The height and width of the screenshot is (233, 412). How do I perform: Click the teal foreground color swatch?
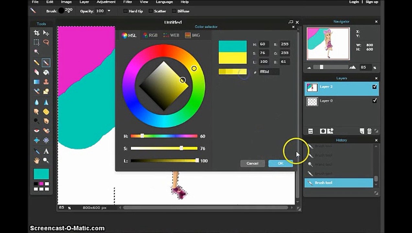41,174
